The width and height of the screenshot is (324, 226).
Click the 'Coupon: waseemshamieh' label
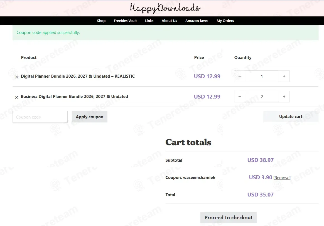(190, 178)
